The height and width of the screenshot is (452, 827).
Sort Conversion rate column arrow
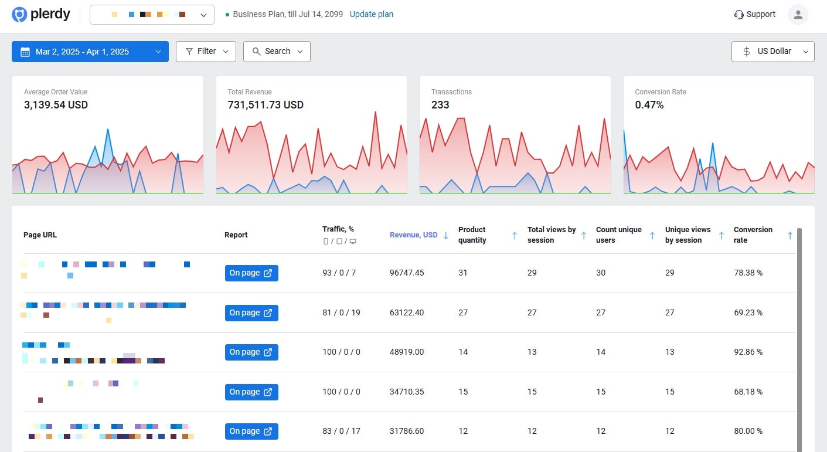790,235
